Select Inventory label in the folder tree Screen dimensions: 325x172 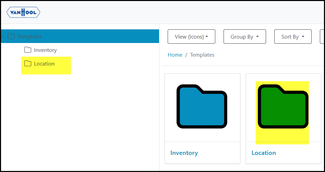coord(45,50)
